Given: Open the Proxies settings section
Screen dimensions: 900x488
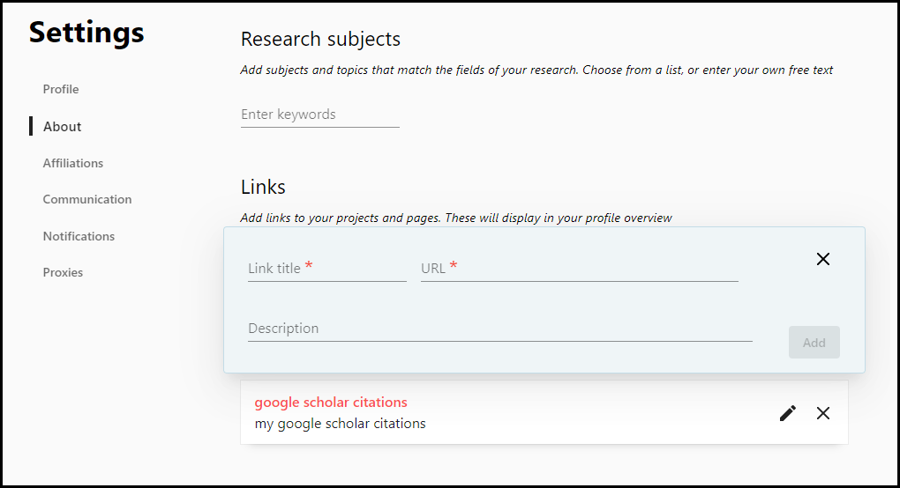Looking at the screenshot, I should [x=63, y=272].
